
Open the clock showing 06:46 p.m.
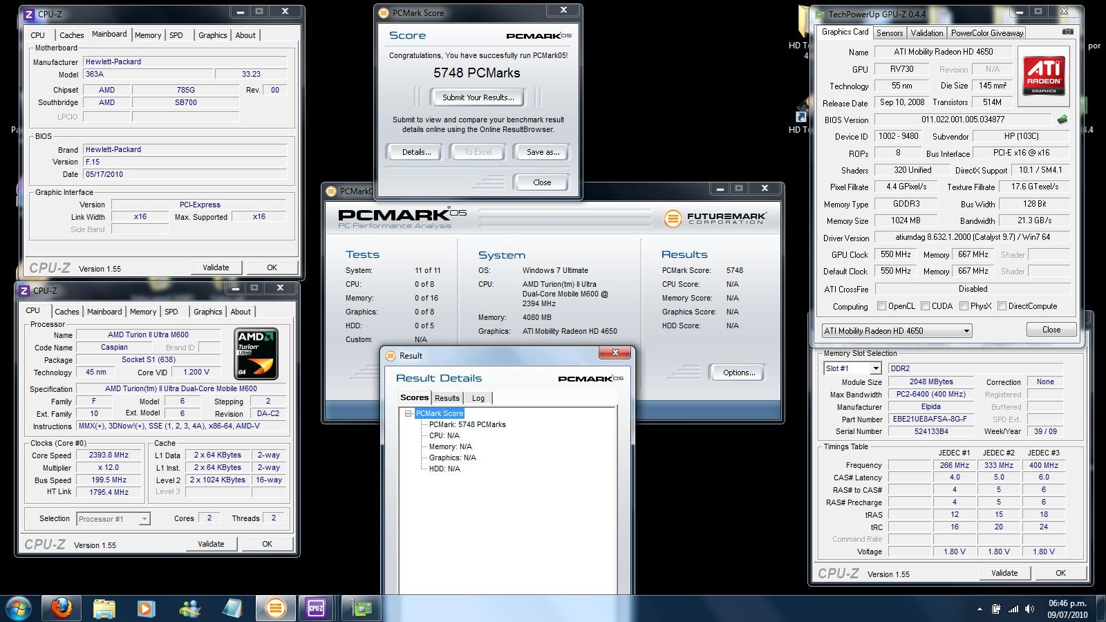click(1068, 608)
